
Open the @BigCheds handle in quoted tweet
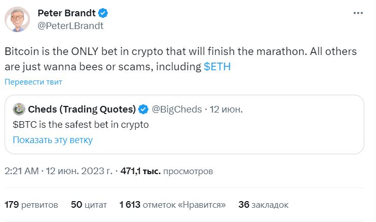tap(176, 109)
